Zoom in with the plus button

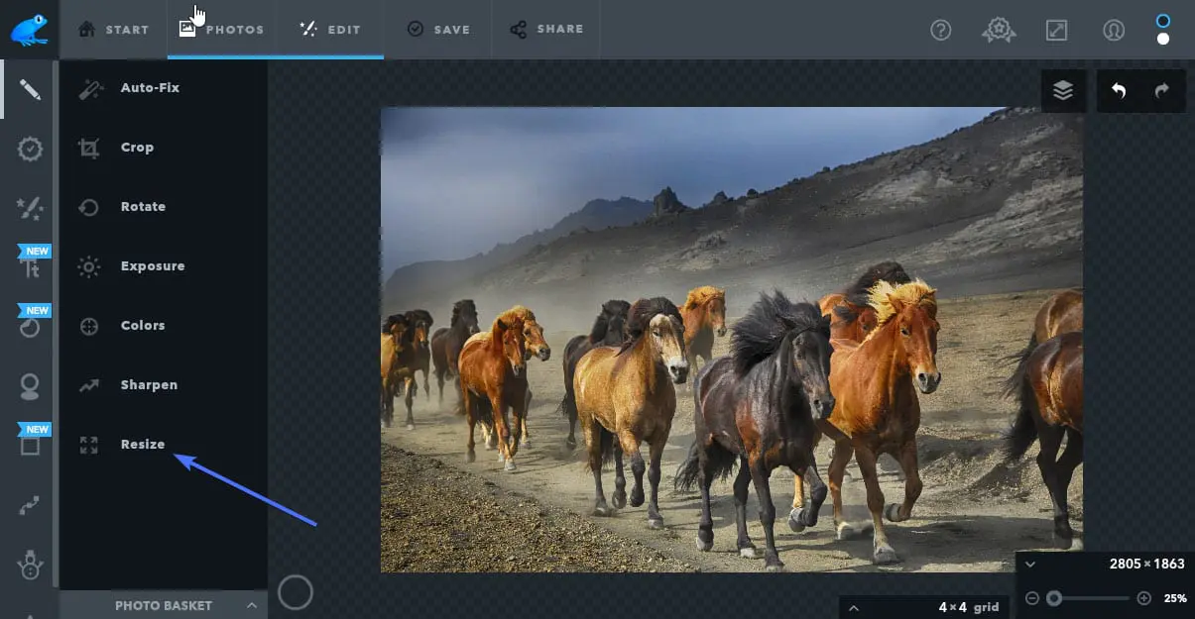pyautogui.click(x=1143, y=598)
